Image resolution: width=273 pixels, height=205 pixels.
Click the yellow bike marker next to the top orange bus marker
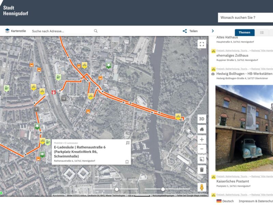tap(85, 65)
